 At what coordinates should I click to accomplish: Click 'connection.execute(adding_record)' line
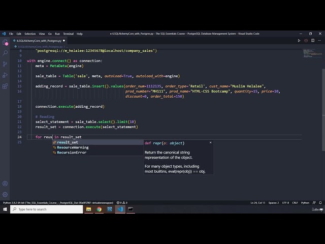70,106
